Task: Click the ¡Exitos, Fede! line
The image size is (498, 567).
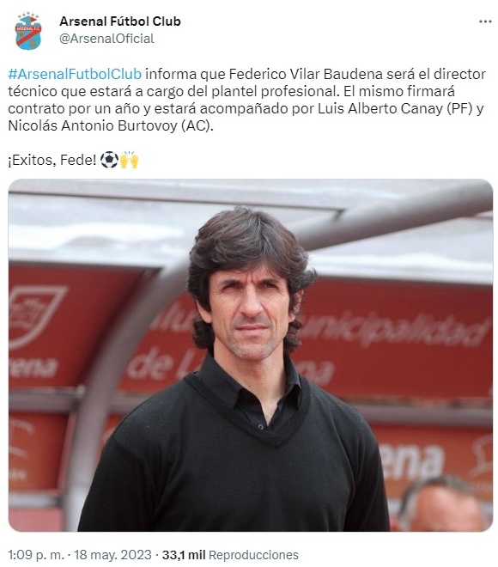Action: coord(52,160)
